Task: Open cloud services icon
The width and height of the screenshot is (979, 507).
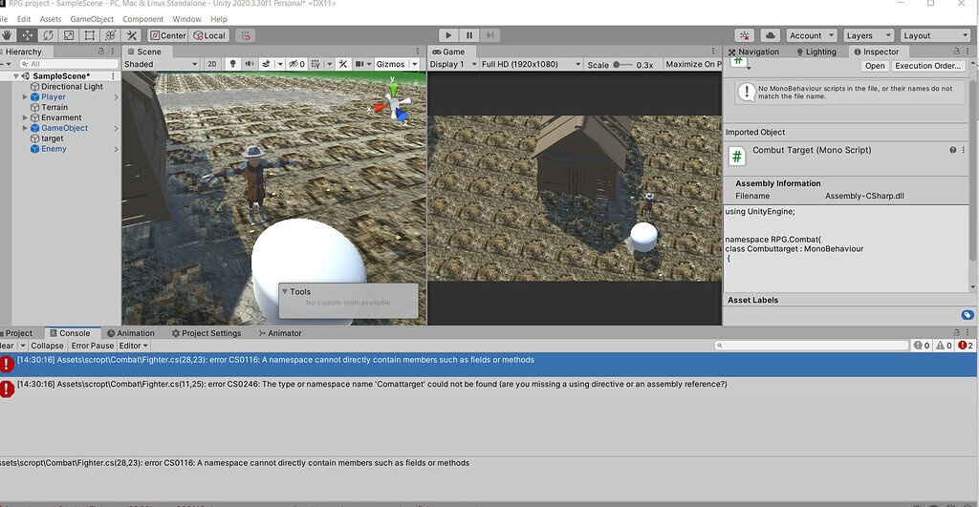Action: (771, 35)
